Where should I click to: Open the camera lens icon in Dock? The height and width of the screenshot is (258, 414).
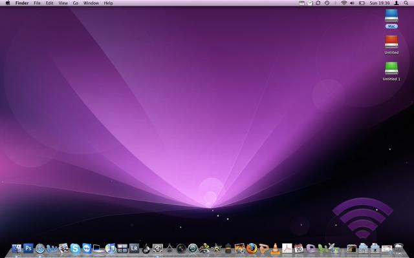click(181, 248)
